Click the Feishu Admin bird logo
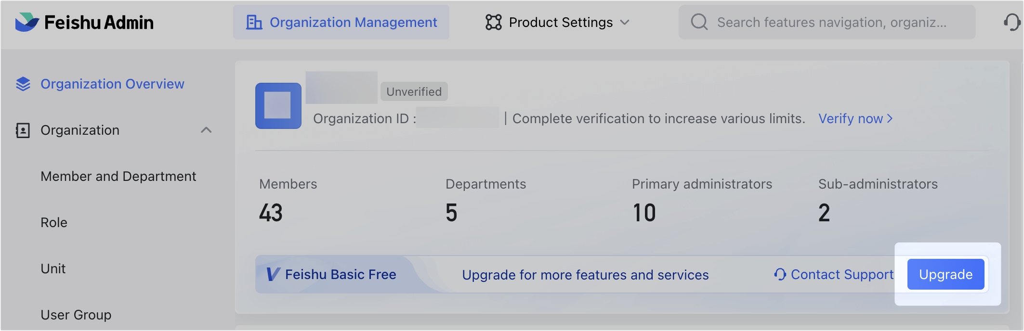 [x=27, y=22]
